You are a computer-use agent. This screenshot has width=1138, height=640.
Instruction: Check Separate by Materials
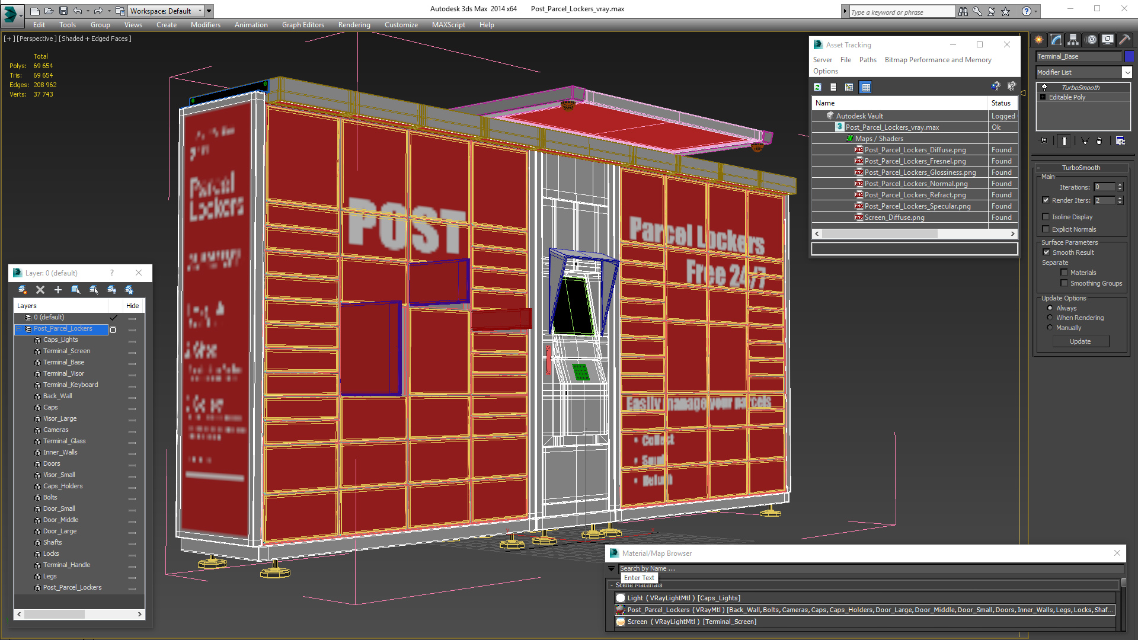[1065, 273]
